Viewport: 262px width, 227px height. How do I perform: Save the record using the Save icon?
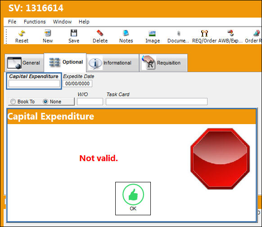[x=74, y=36]
